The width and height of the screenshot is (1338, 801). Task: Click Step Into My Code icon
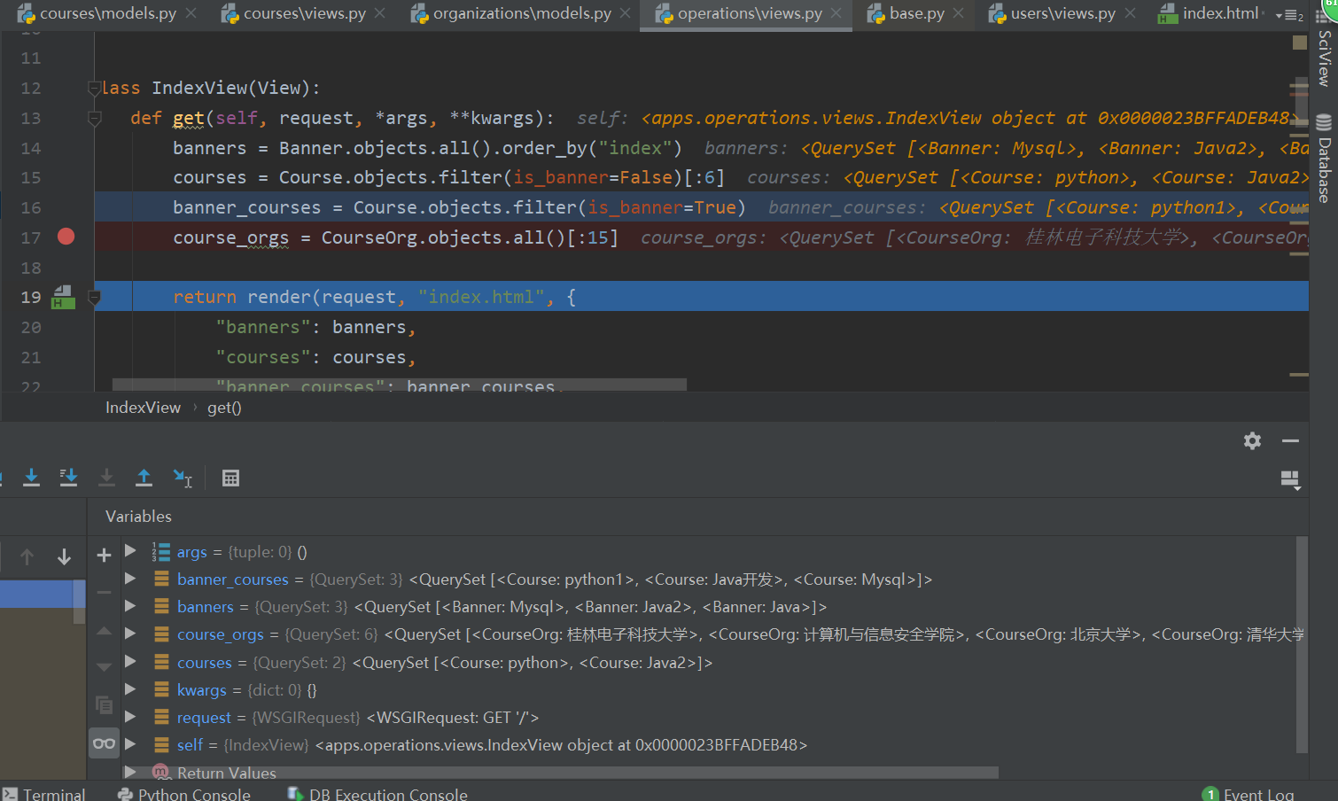(68, 478)
